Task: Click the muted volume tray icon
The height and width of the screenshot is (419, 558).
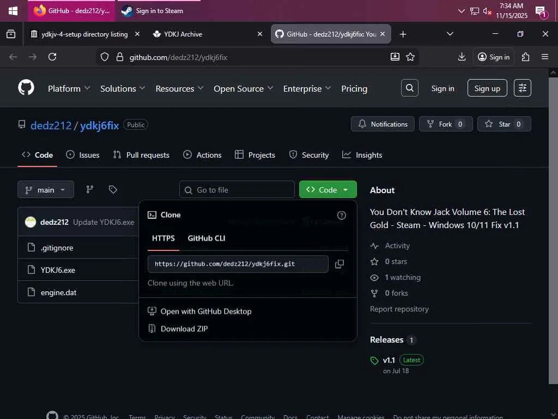Action: click(x=487, y=11)
